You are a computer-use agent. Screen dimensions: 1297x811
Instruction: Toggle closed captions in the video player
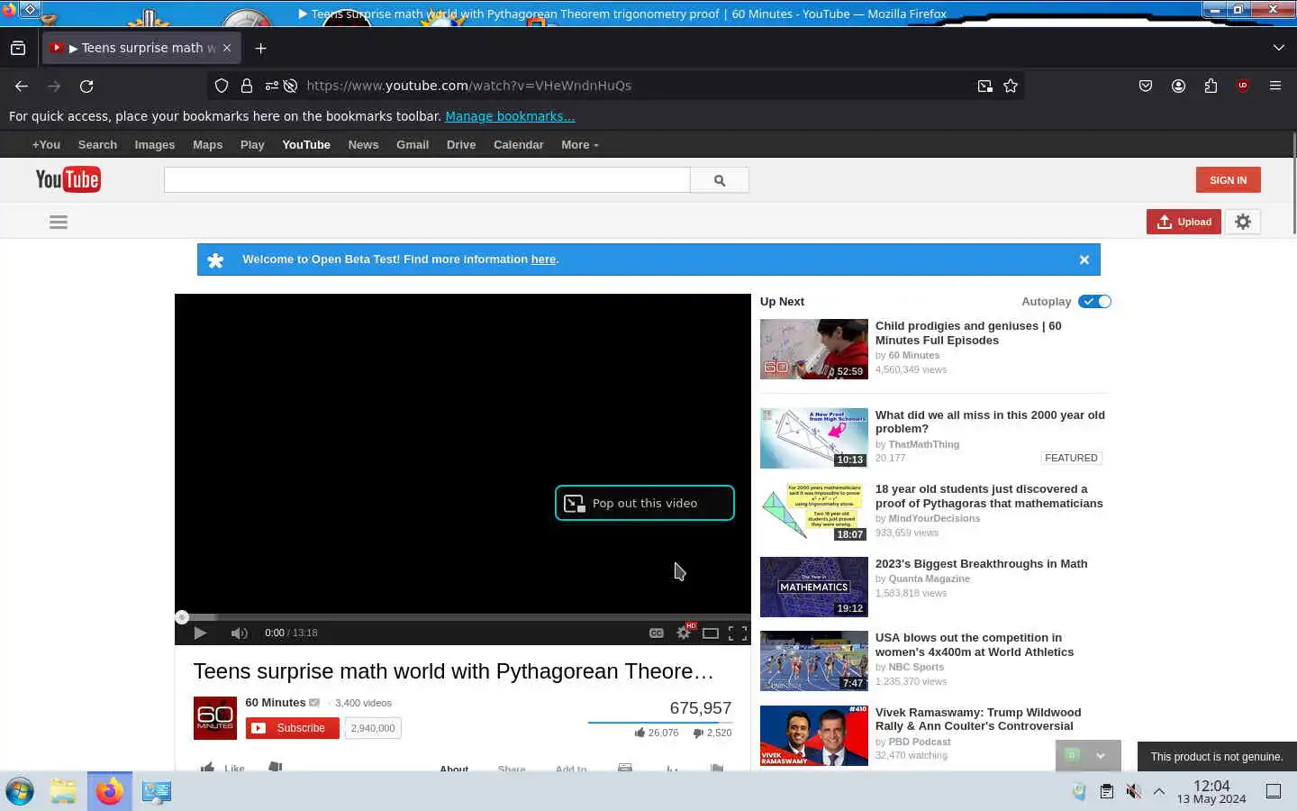tap(657, 633)
